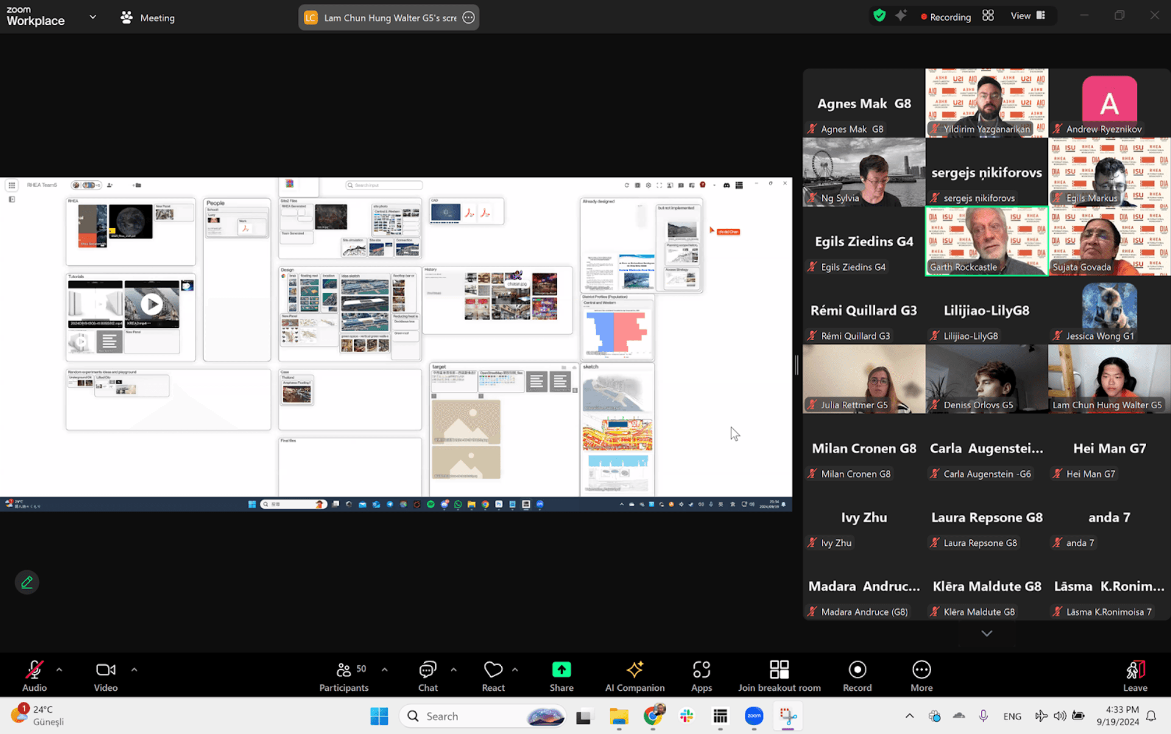This screenshot has height=734, width=1171.
Task: Open the Zoom Workplace dropdown menu
Action: click(93, 17)
